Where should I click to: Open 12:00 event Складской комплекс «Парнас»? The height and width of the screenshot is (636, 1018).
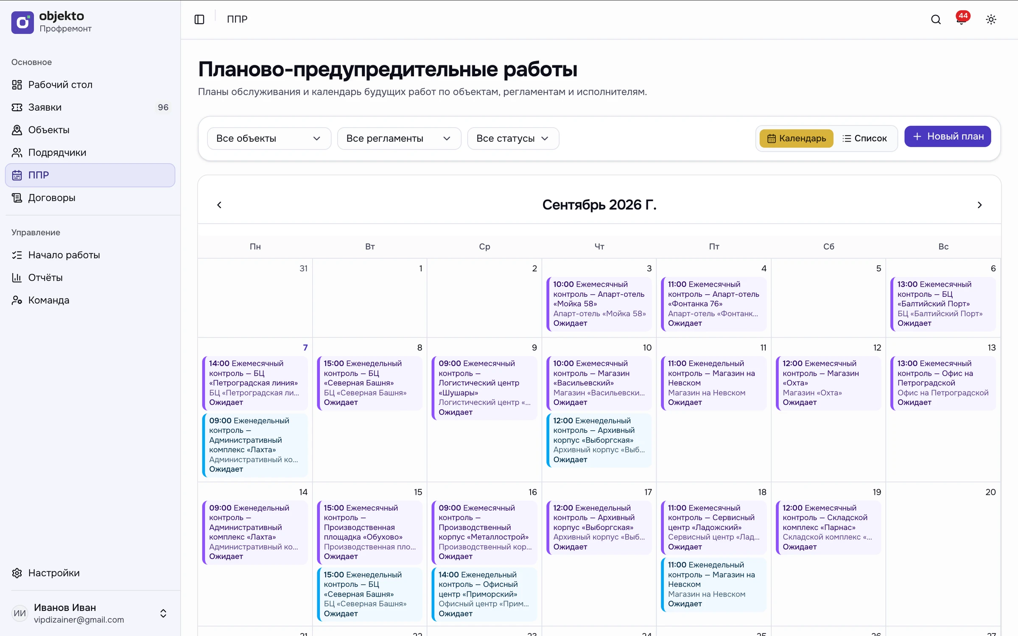pos(828,527)
